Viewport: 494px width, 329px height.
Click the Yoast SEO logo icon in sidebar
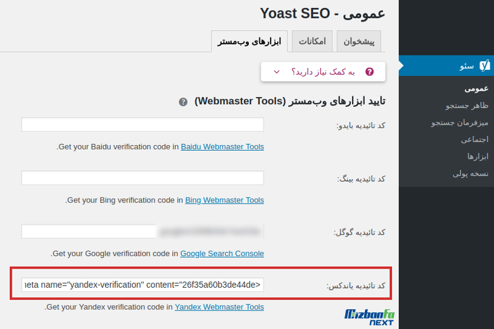(485, 65)
